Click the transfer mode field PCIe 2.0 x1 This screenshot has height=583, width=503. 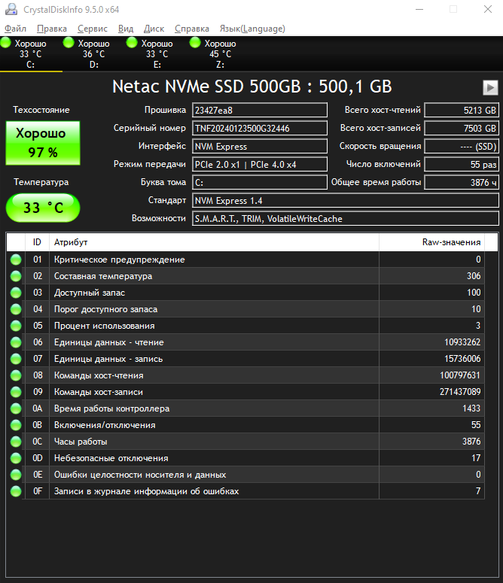[x=260, y=164]
